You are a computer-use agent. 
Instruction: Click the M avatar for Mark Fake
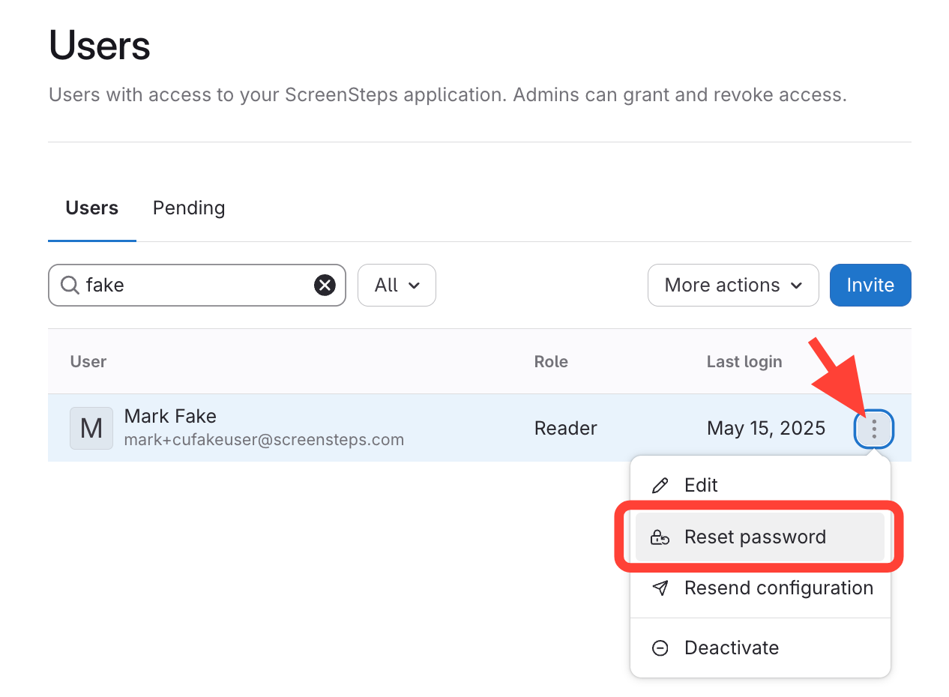[91, 429]
